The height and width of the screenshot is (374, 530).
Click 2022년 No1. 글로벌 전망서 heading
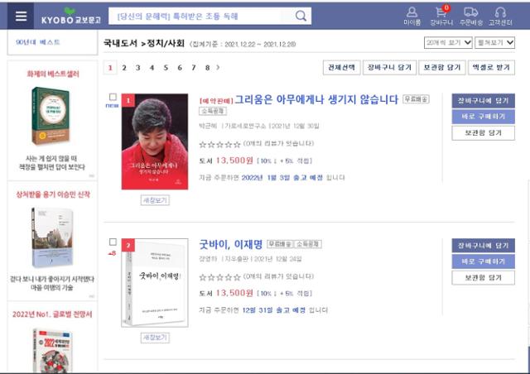52,314
